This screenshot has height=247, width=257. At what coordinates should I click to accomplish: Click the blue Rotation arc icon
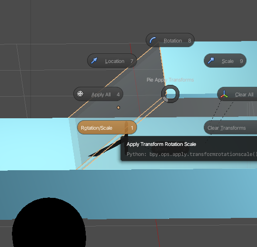click(153, 40)
